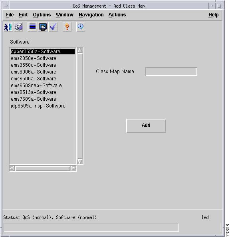Click the blue checkmark toolbar icon

pyautogui.click(x=54, y=27)
